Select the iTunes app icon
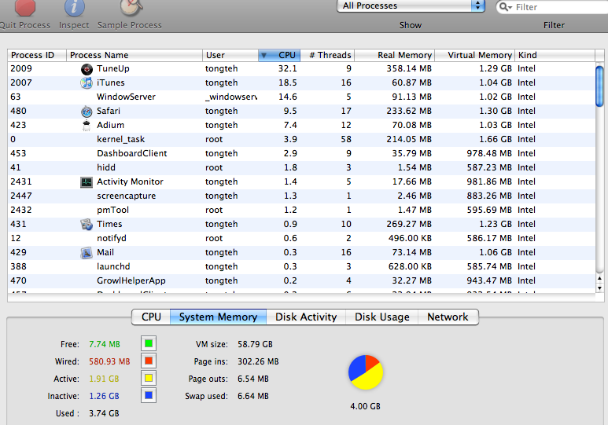 [87, 83]
